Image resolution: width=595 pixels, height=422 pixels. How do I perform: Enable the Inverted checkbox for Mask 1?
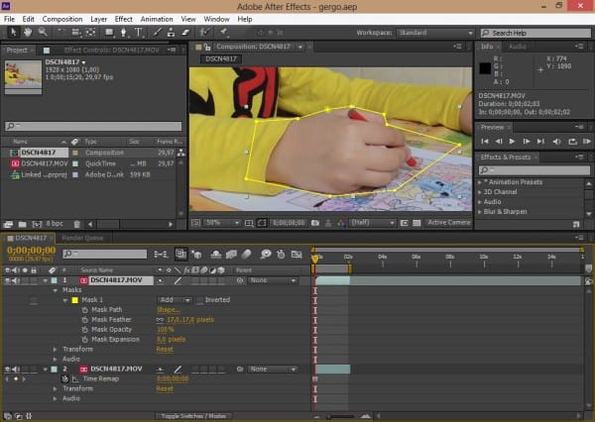[x=199, y=299]
